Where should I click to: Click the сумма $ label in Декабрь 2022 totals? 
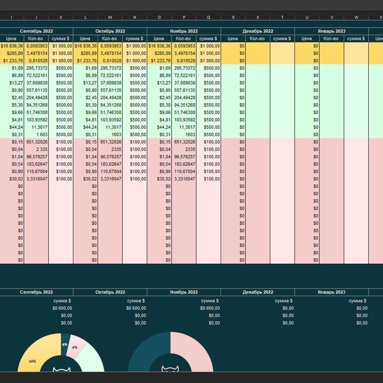click(x=283, y=301)
